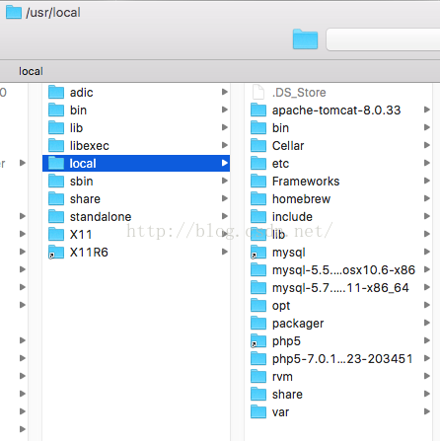
Task: Select the 'var' folder name
Action: click(x=280, y=412)
